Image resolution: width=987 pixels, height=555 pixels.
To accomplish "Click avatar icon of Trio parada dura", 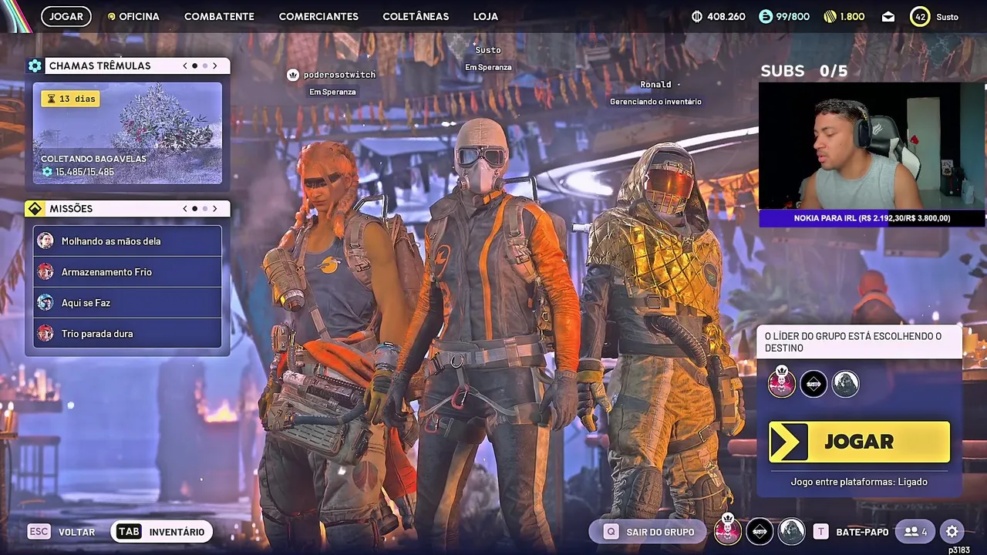I will (x=45, y=333).
